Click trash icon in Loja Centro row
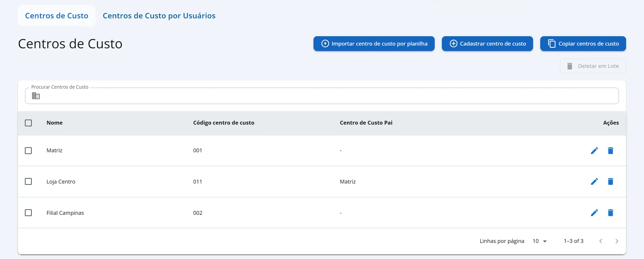644x259 pixels. pyautogui.click(x=610, y=182)
